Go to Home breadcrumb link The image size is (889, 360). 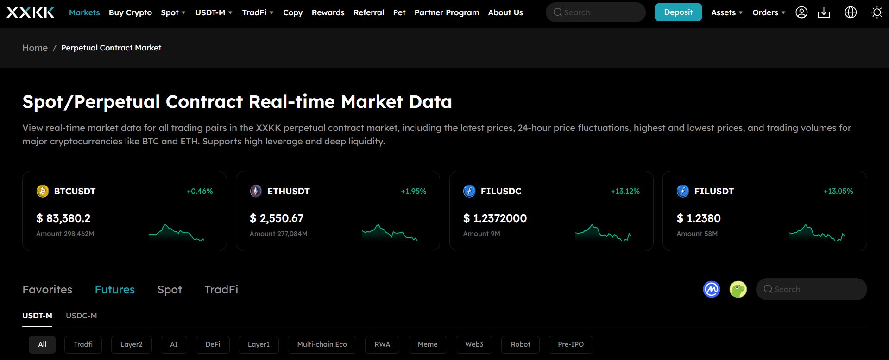[35, 48]
